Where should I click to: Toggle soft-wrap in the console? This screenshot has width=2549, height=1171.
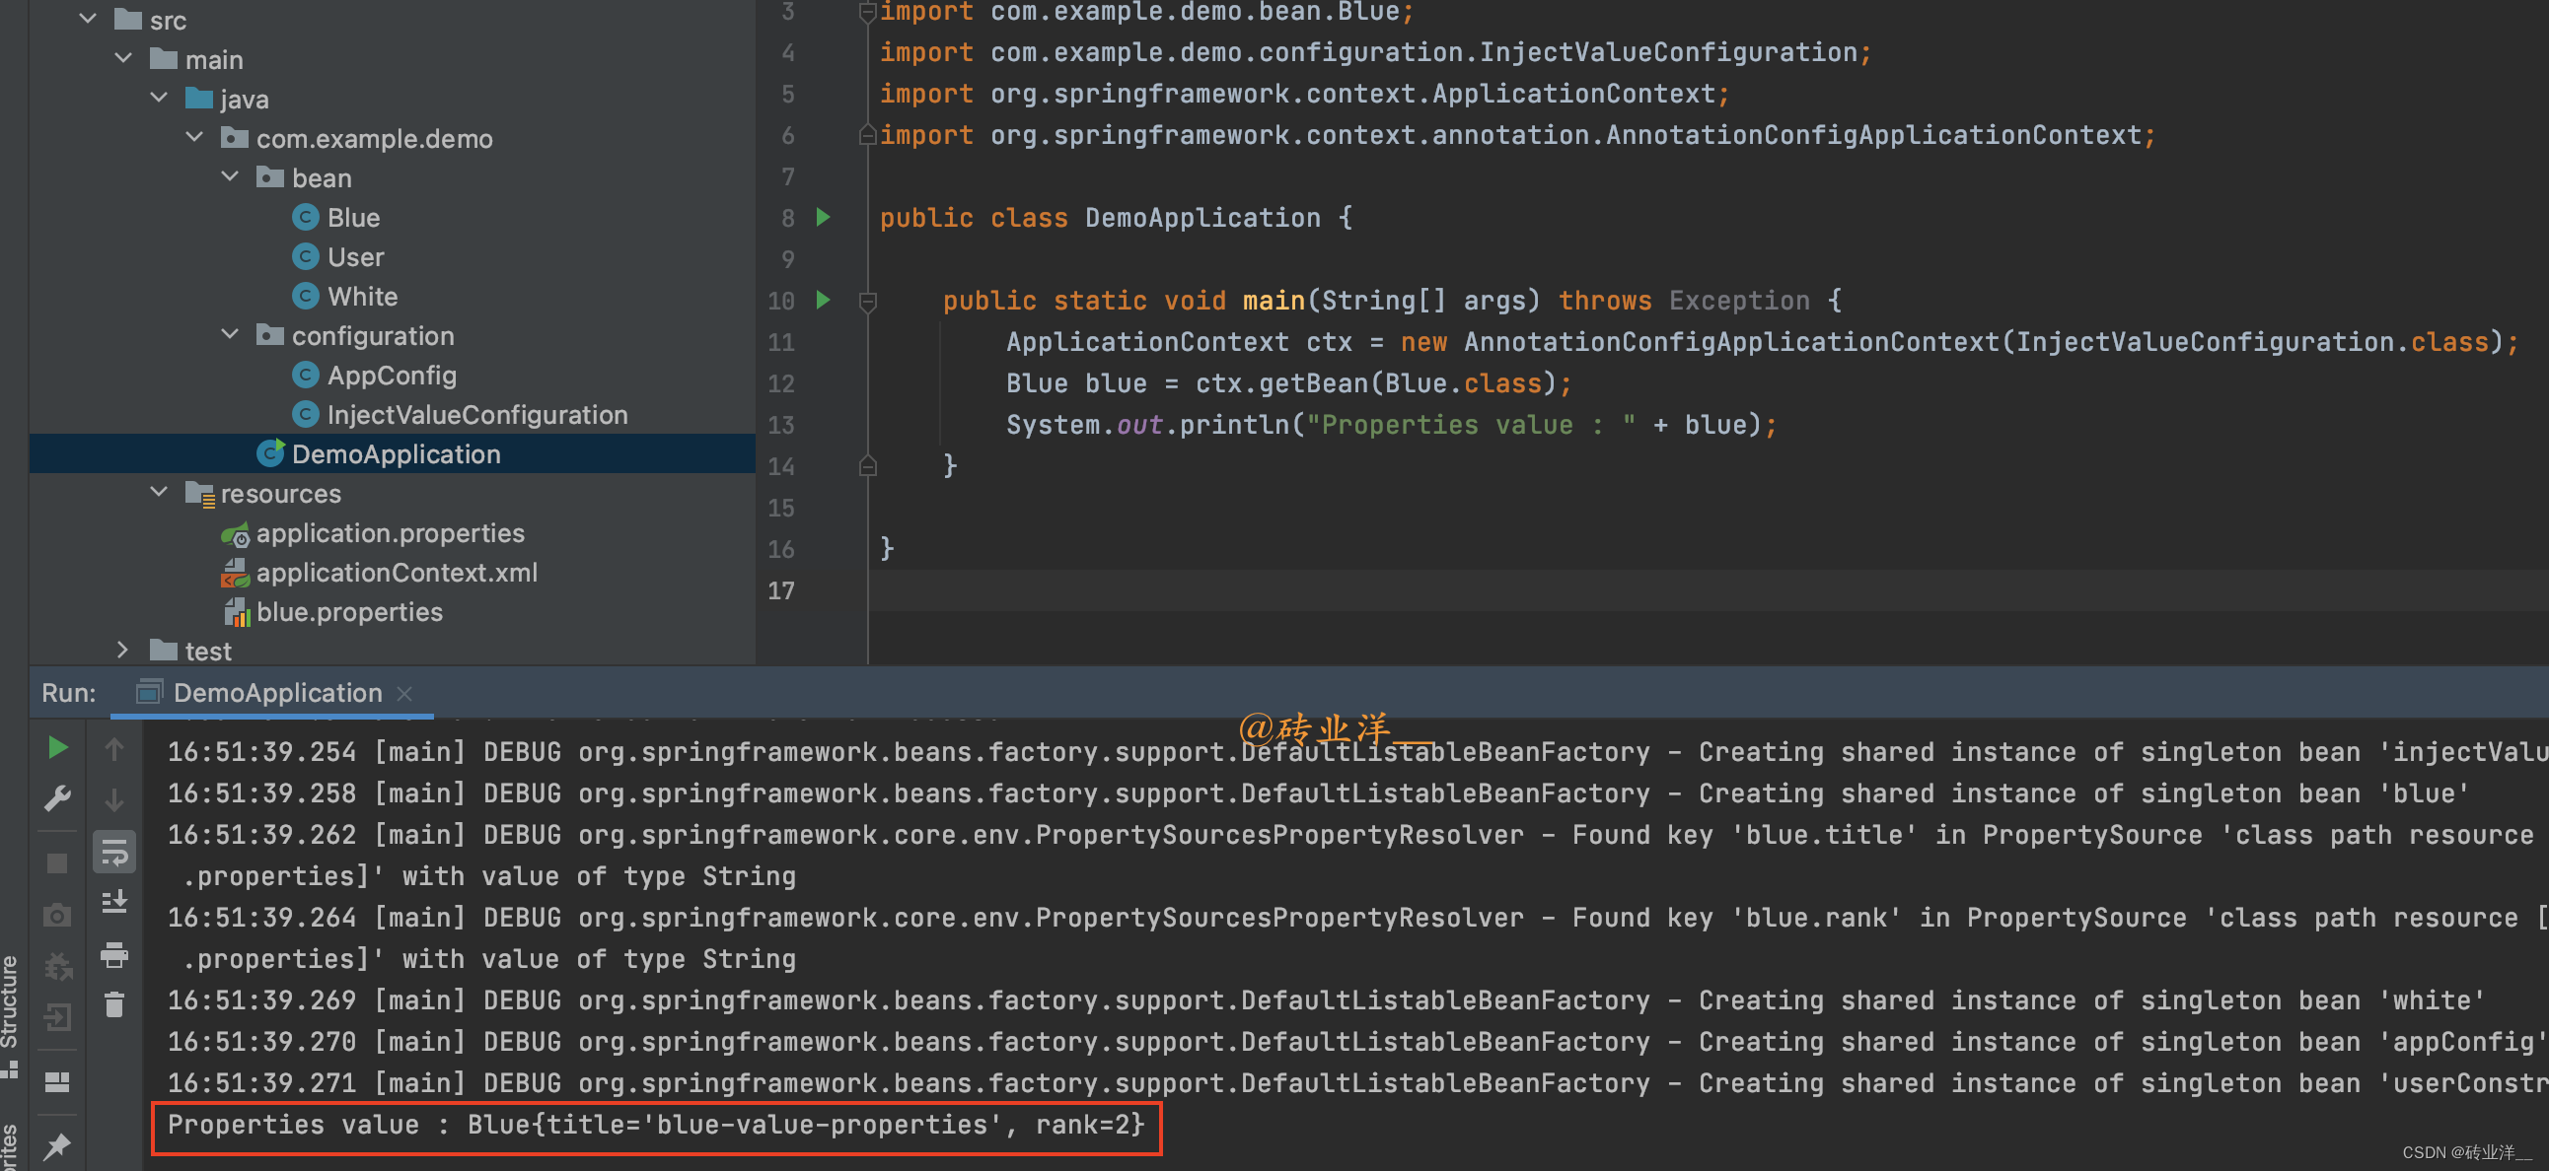[x=113, y=852]
